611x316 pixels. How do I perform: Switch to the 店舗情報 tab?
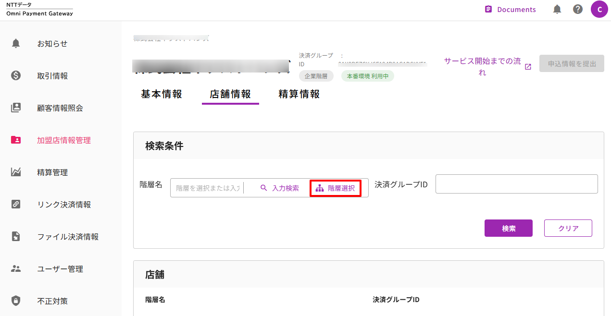(x=230, y=94)
